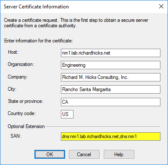The width and height of the screenshot is (168, 165).
Task: Click the Organization field containing Engineering
Action: tap(110, 65)
